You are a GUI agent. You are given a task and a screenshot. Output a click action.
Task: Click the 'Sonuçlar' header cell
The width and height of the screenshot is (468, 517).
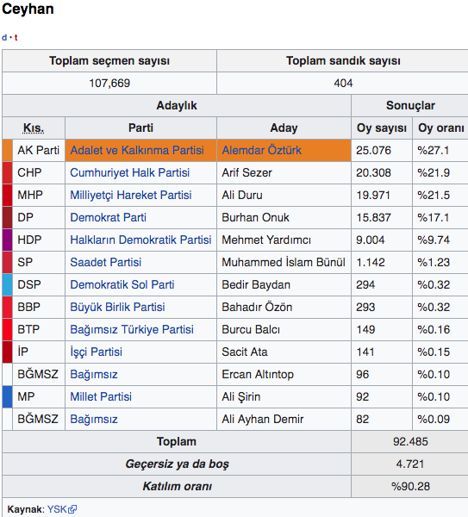410,105
